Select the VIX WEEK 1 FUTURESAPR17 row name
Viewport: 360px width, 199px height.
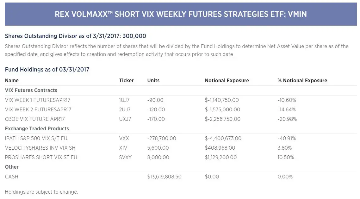click(x=38, y=100)
